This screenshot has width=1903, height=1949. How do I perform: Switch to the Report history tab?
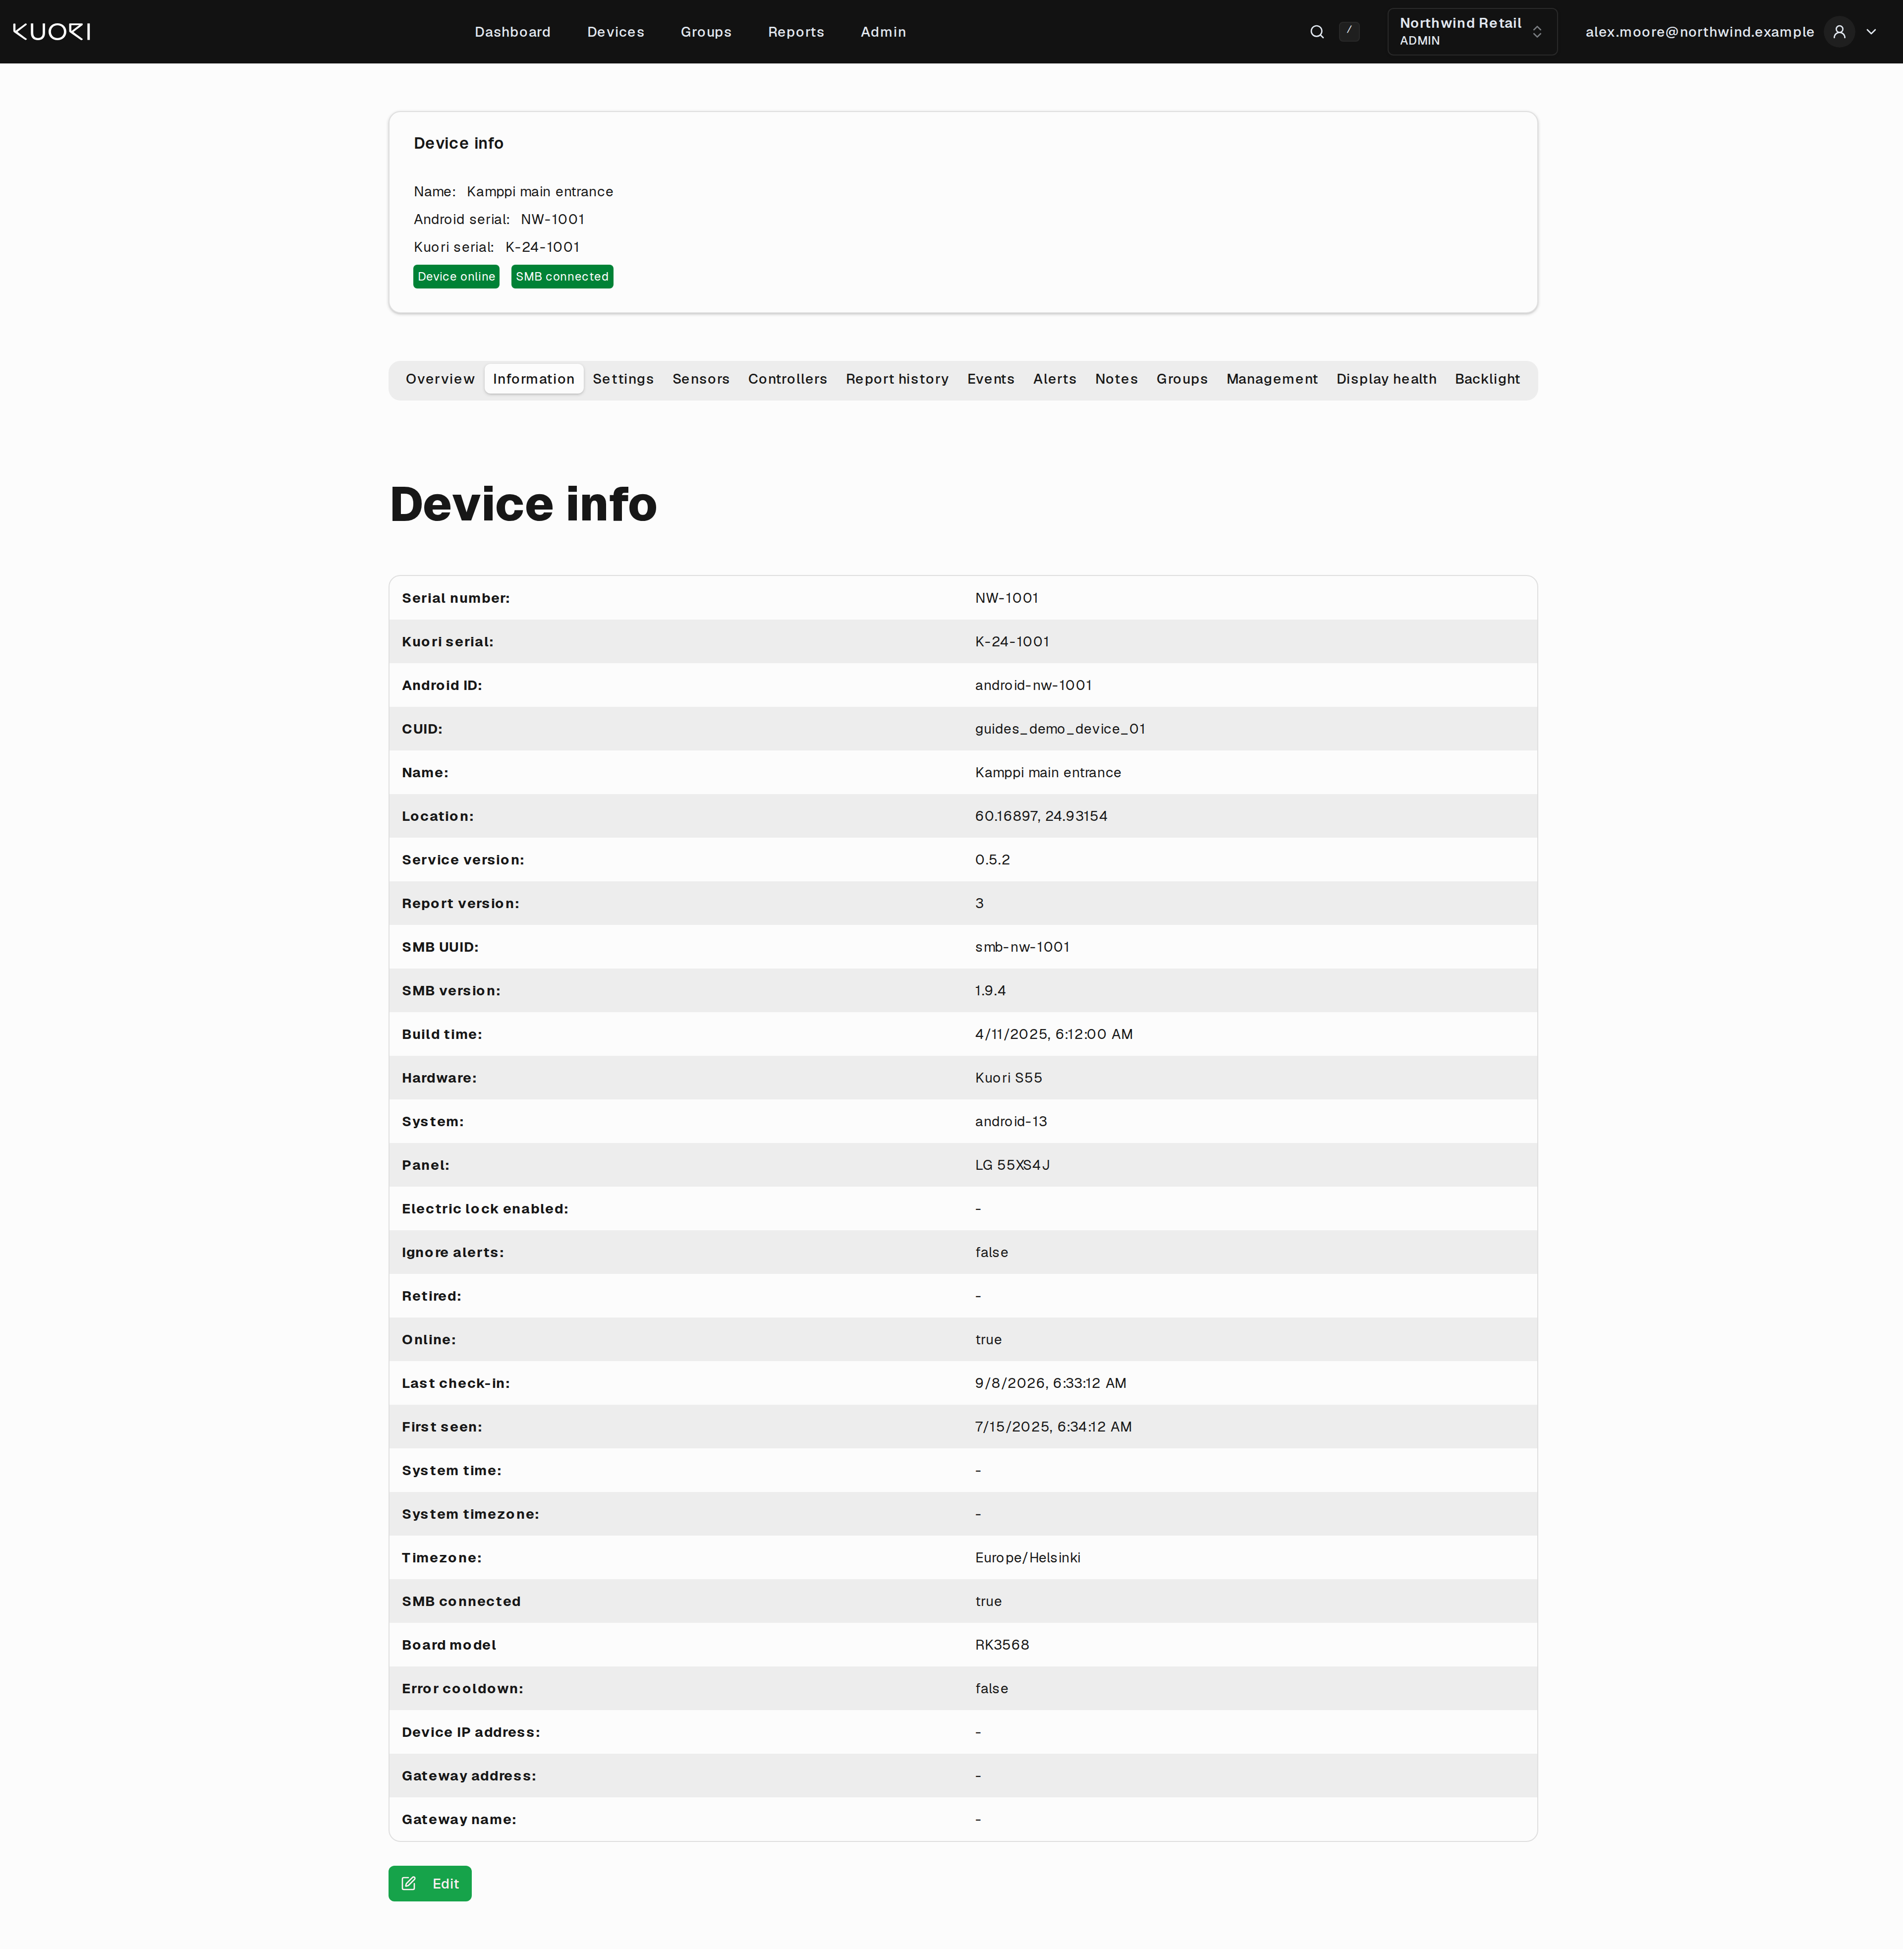(x=896, y=380)
